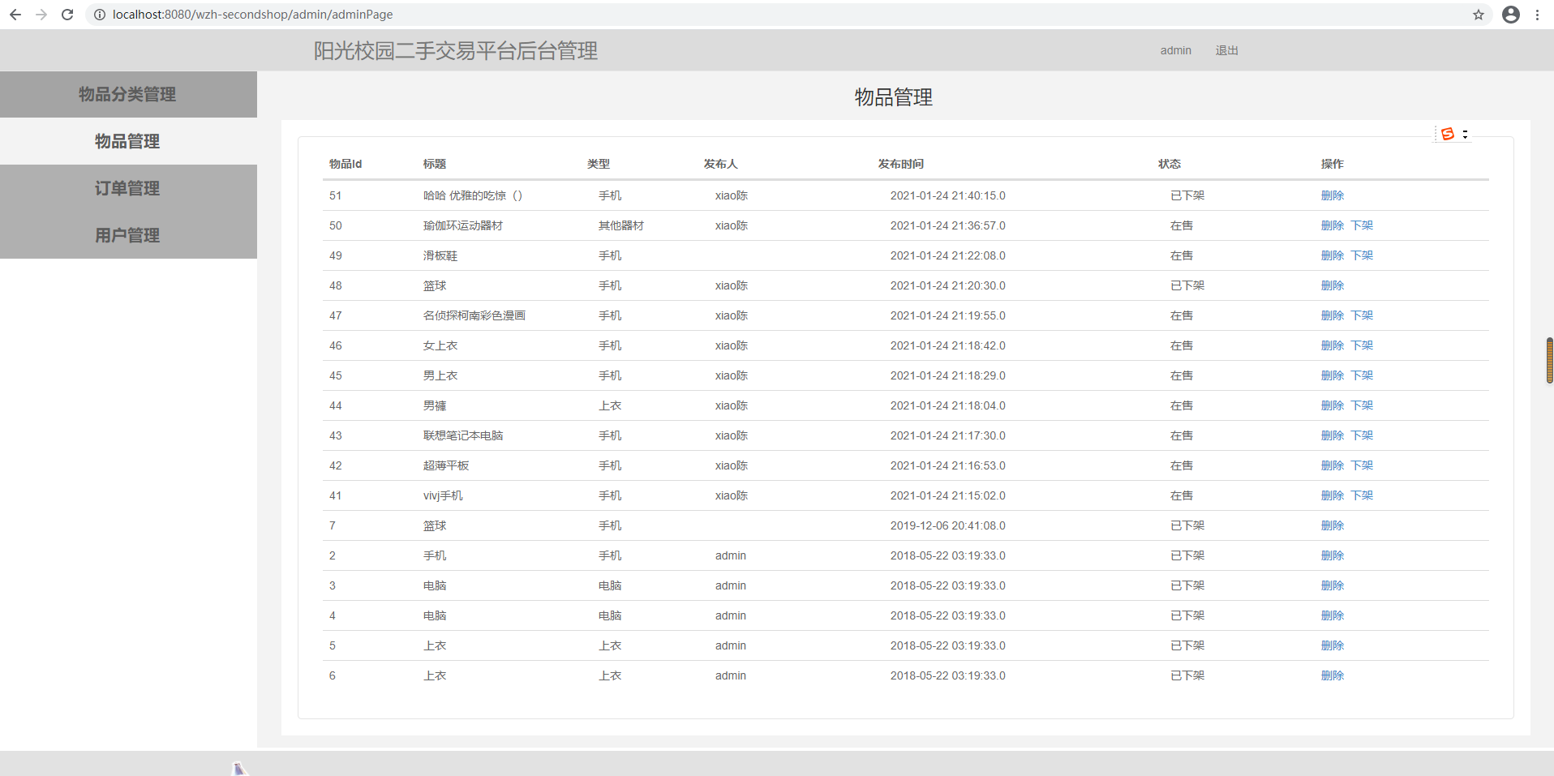Screen dimensions: 1554x776
Task: Delete item 2 手机
Action: tap(1333, 555)
